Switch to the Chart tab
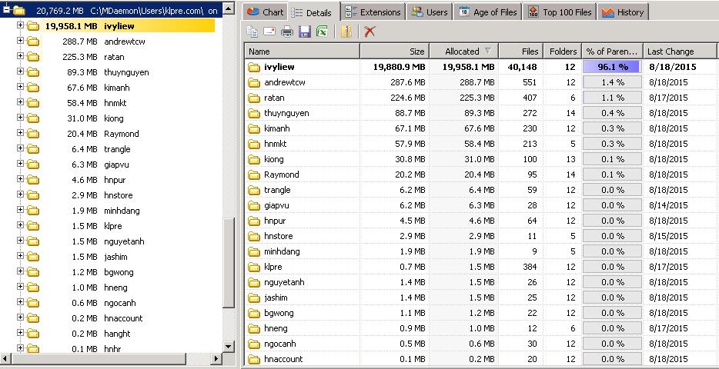The height and width of the screenshot is (369, 719). click(x=265, y=12)
